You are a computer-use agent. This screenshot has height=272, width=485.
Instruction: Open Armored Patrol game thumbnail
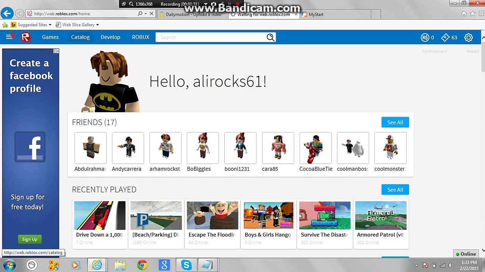(381, 215)
